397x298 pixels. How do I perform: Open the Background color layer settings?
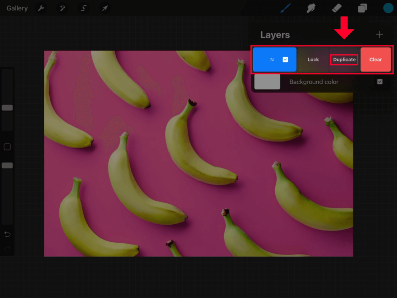314,82
